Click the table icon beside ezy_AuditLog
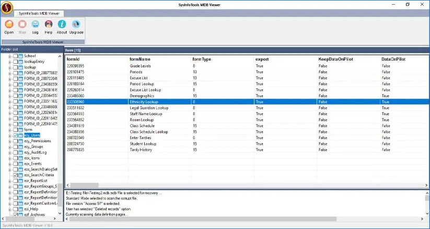This screenshot has width=430, height=229. (x=21, y=152)
